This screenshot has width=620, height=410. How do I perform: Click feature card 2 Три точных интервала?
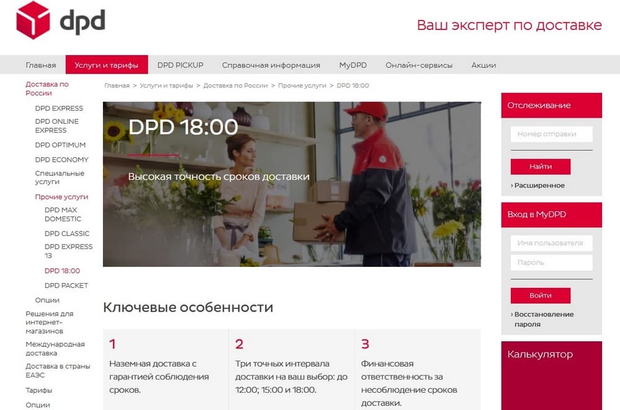[292, 370]
